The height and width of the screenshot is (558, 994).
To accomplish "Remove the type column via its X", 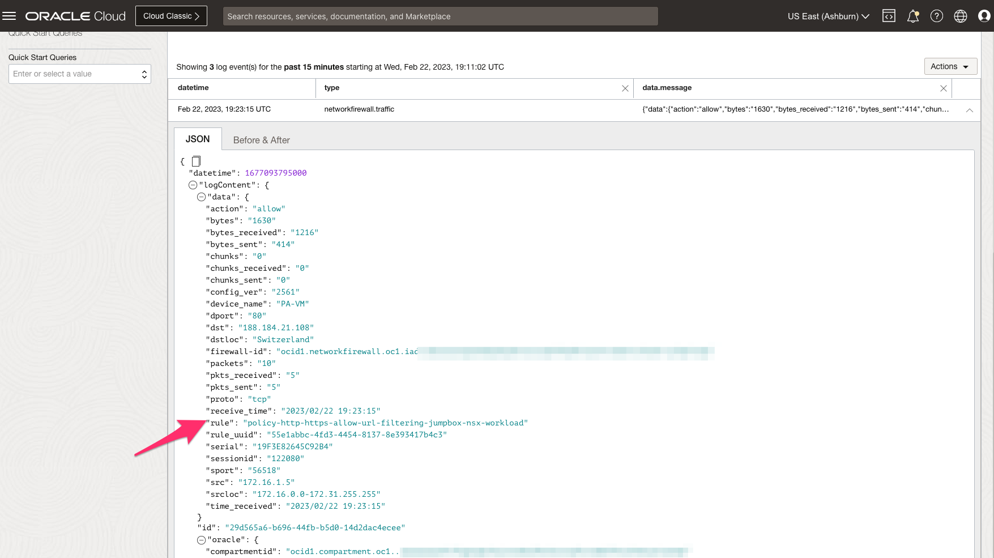I will [x=625, y=88].
